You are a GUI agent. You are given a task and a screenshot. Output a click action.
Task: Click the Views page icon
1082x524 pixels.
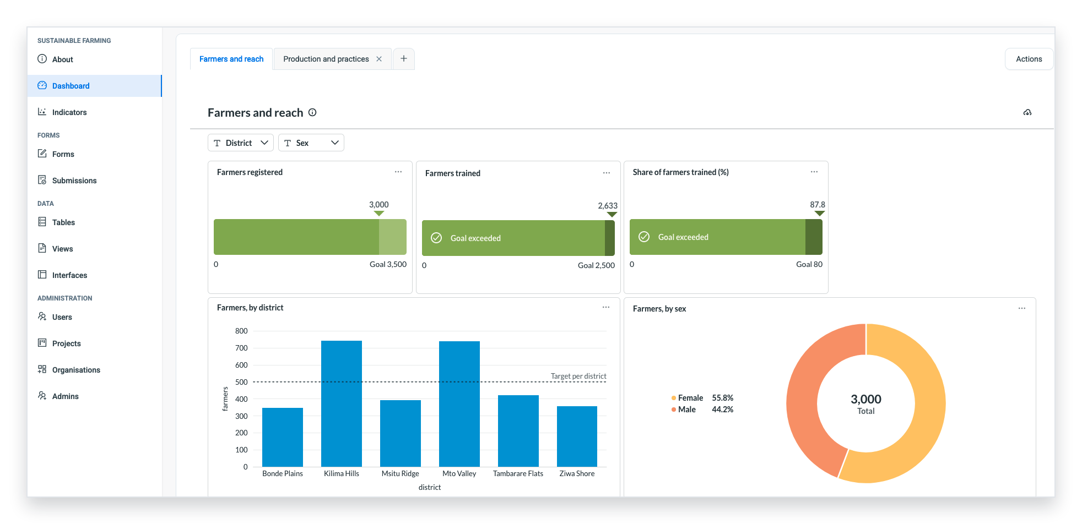point(42,248)
